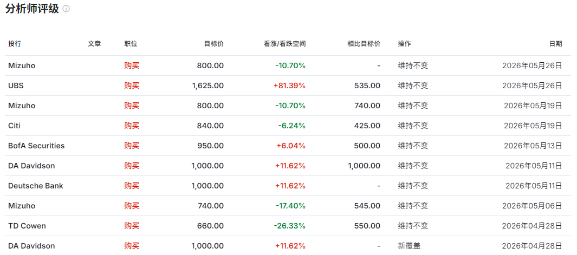Click 购买 in the TD Cowen row

click(x=132, y=226)
